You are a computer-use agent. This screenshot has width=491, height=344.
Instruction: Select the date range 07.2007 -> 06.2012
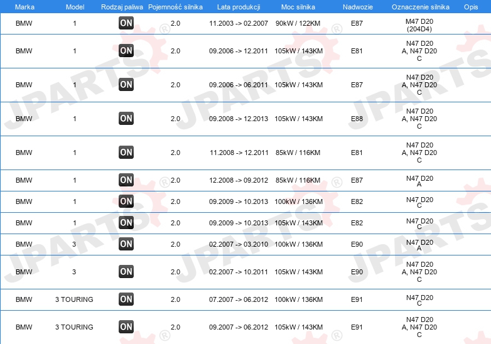point(239,299)
